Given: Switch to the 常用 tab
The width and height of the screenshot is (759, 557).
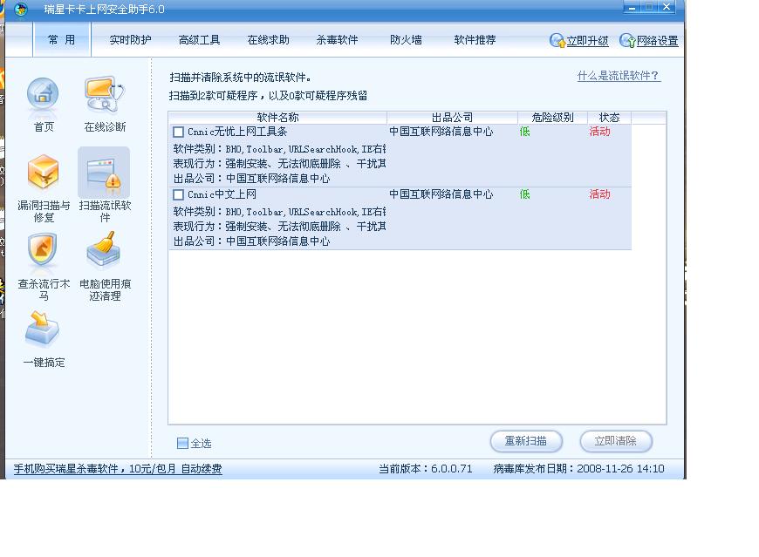Looking at the screenshot, I should 61,39.
